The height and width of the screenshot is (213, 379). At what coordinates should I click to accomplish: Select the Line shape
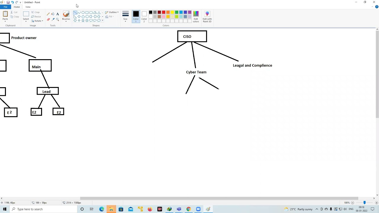click(75, 13)
